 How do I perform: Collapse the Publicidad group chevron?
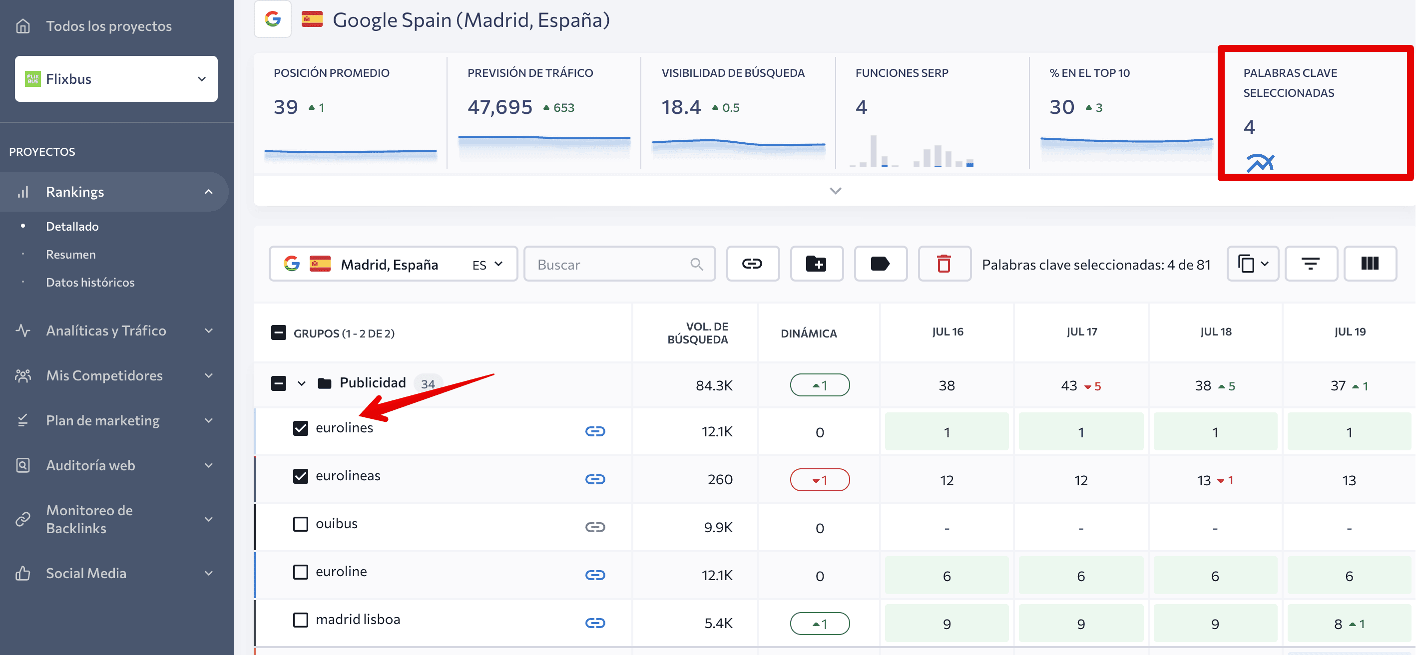[302, 383]
